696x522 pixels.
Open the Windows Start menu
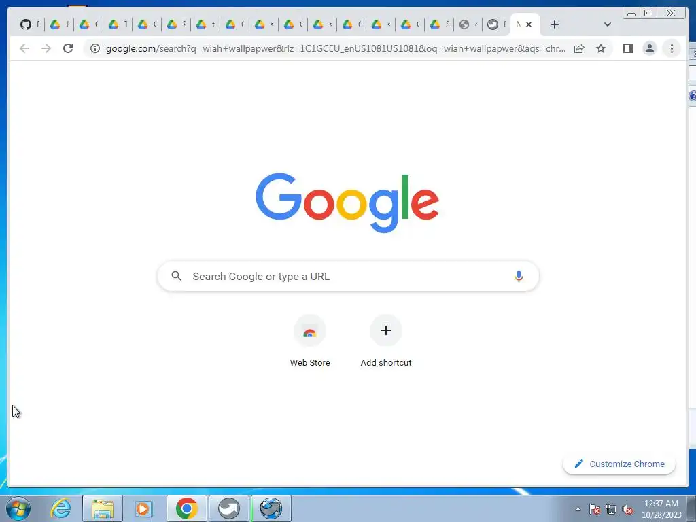[18, 508]
